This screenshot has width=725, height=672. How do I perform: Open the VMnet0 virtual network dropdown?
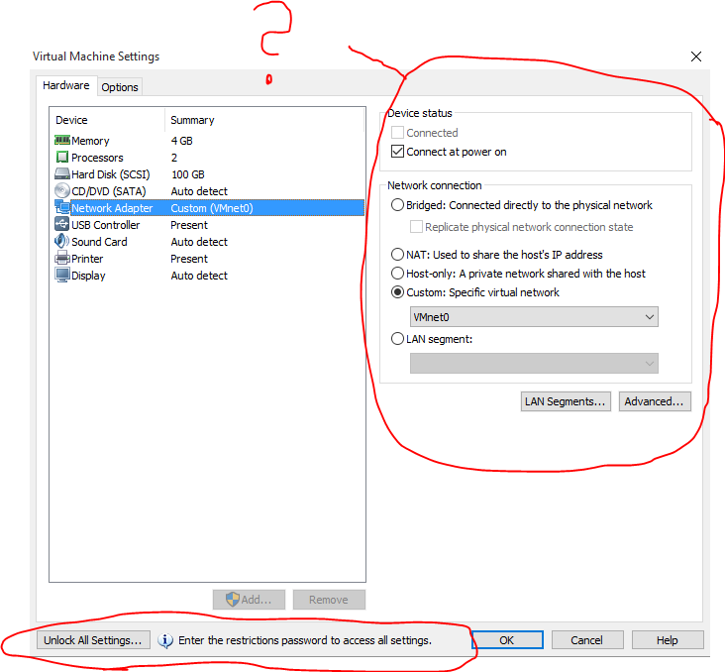point(534,317)
